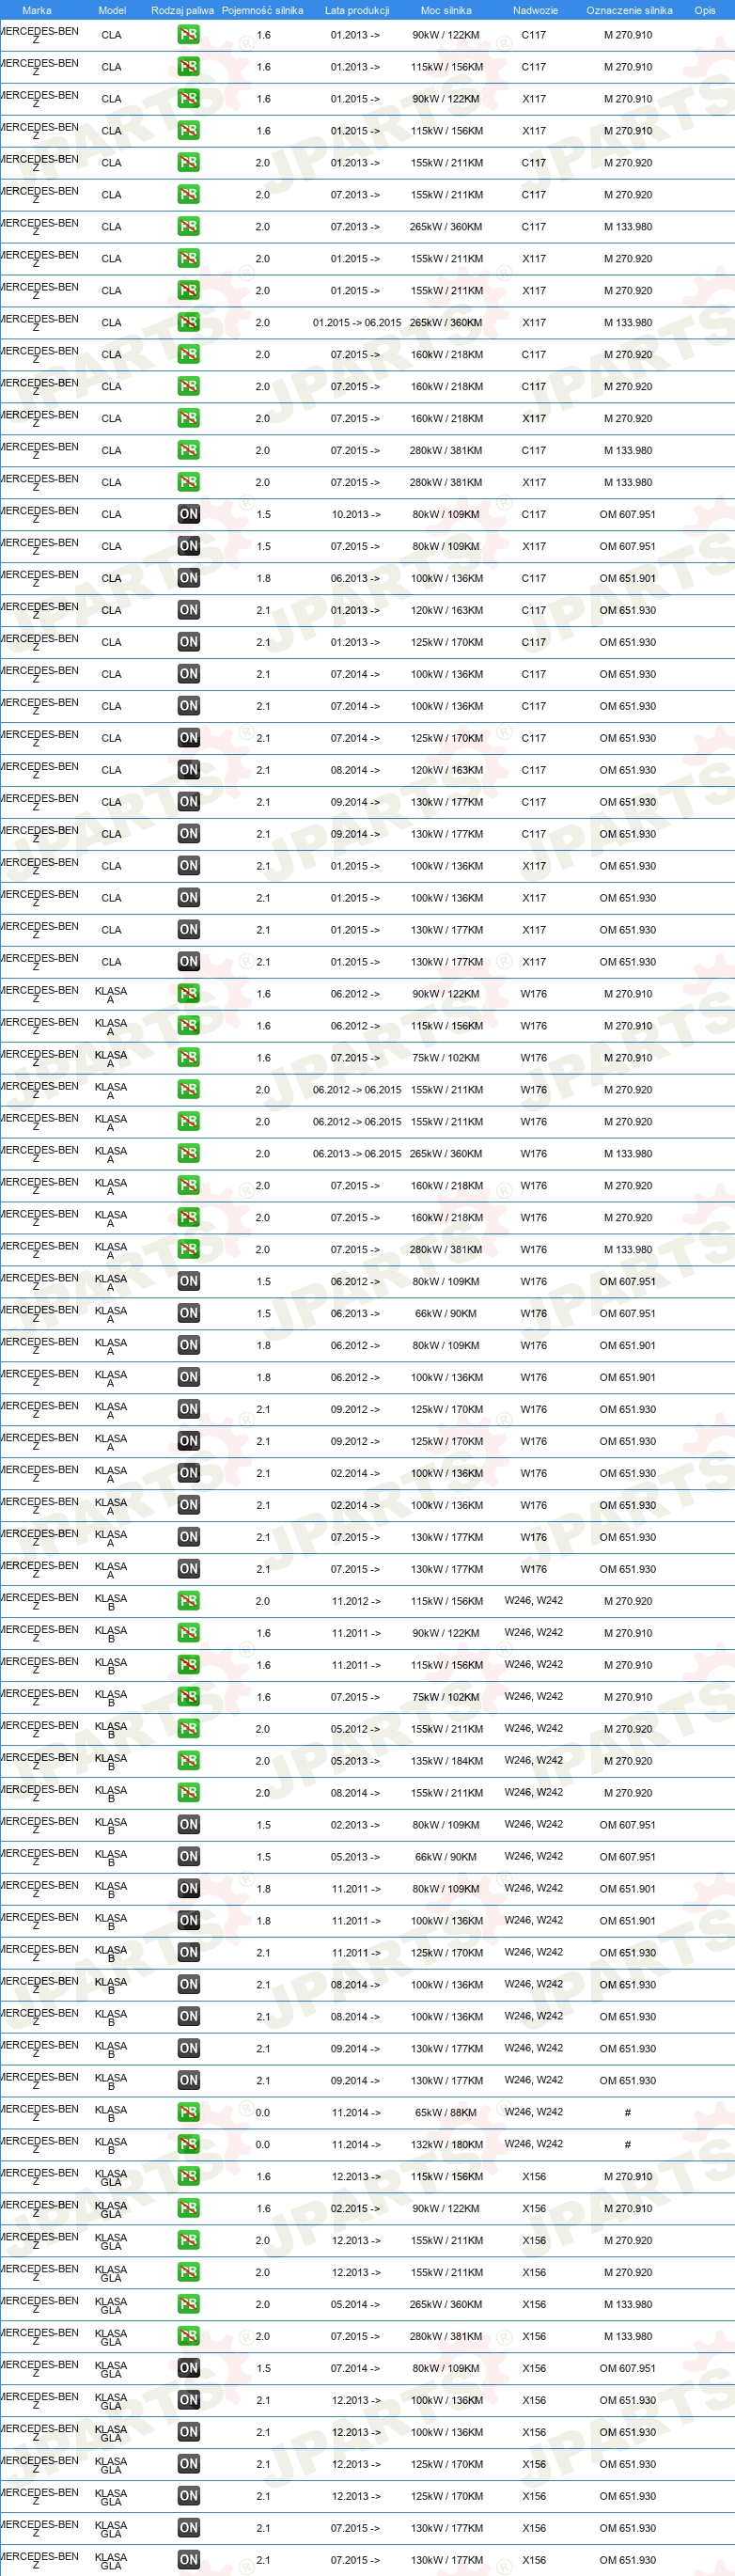
Task: Click 'OM 651.901' in CLA 06.2013 row
Action: (x=628, y=578)
